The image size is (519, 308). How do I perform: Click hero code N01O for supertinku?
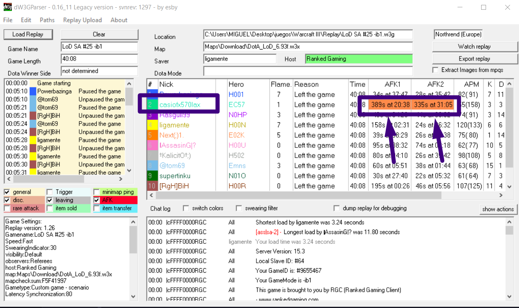click(237, 176)
